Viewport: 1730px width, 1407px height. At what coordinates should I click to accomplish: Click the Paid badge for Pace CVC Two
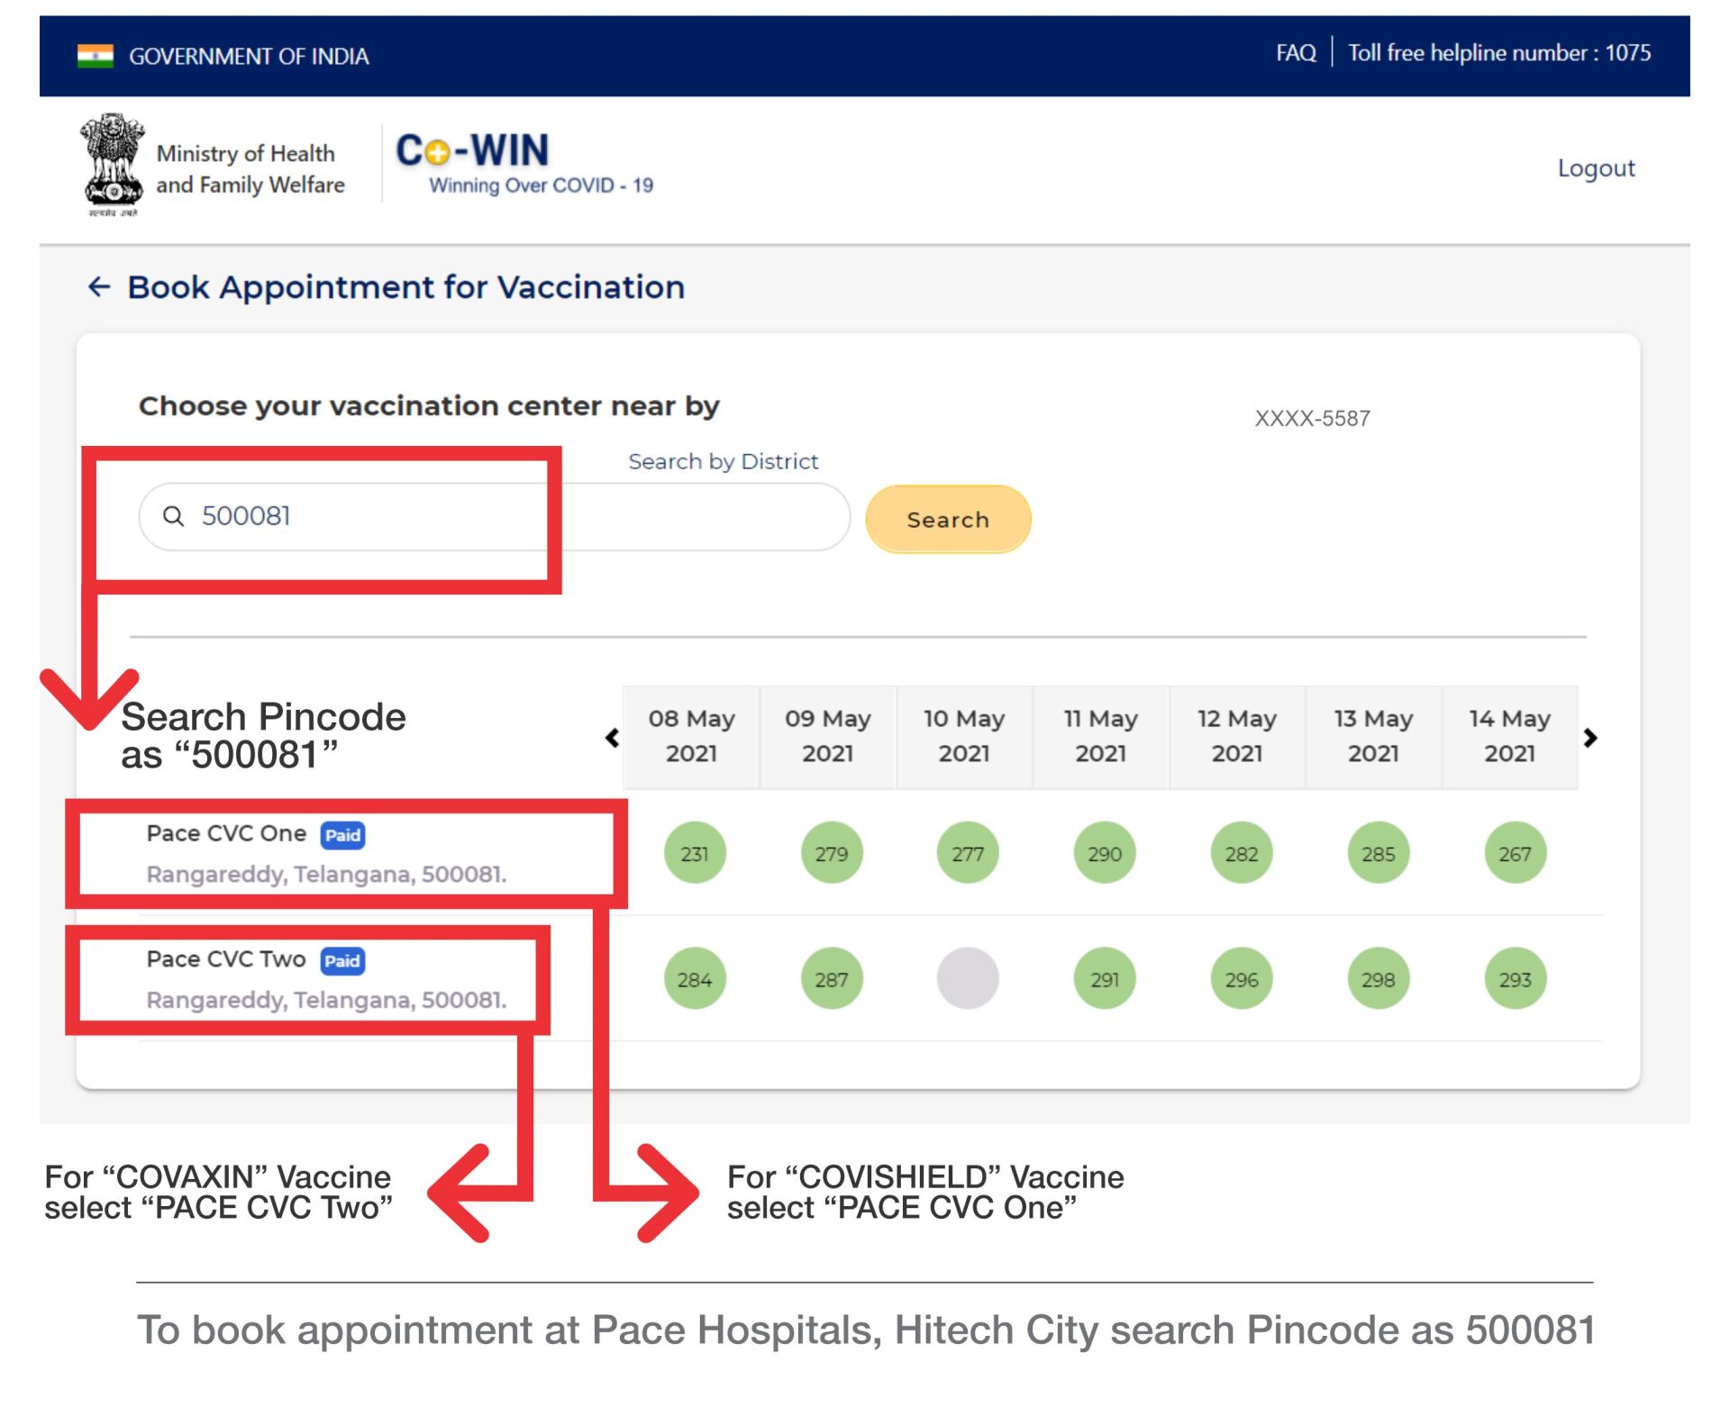[x=343, y=961]
